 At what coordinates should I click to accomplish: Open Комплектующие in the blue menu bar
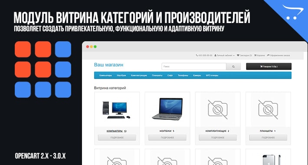(139, 76)
